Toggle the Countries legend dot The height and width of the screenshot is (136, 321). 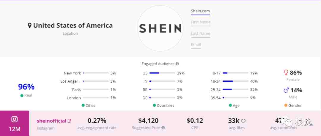point(154,105)
